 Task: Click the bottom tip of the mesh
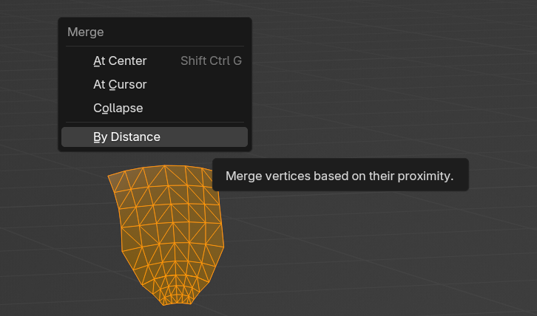coord(176,303)
